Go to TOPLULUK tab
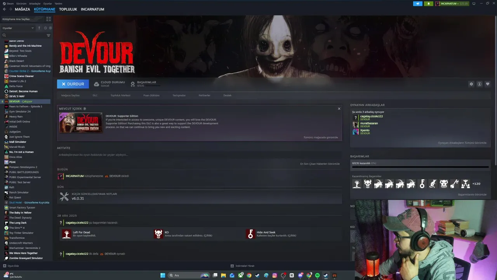This screenshot has height=280, width=497. (68, 9)
